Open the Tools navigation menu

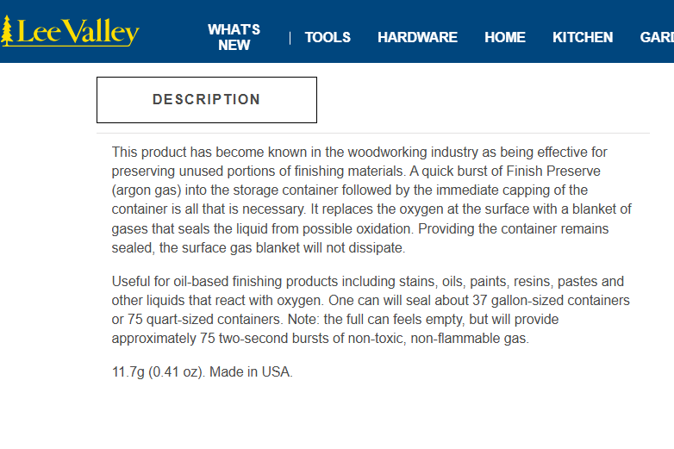[328, 37]
